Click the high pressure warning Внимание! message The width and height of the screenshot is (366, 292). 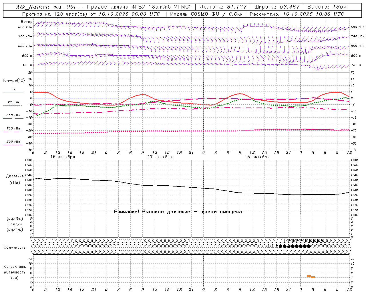coord(178,212)
